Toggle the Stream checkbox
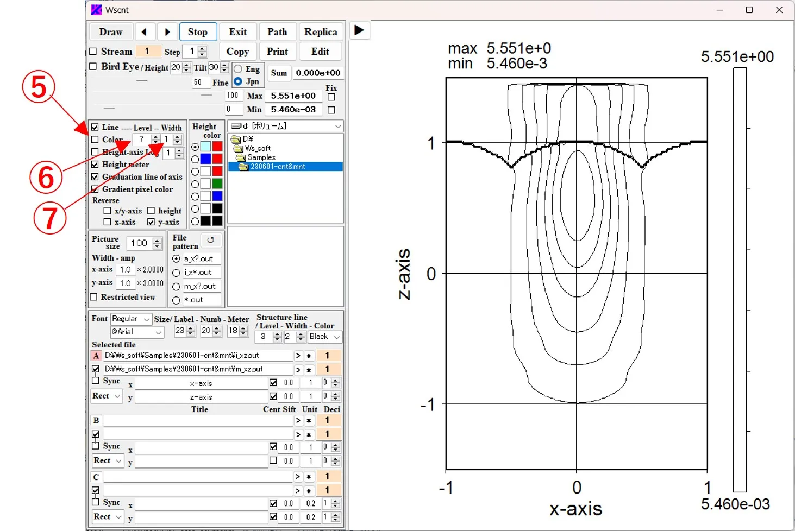 coord(93,52)
